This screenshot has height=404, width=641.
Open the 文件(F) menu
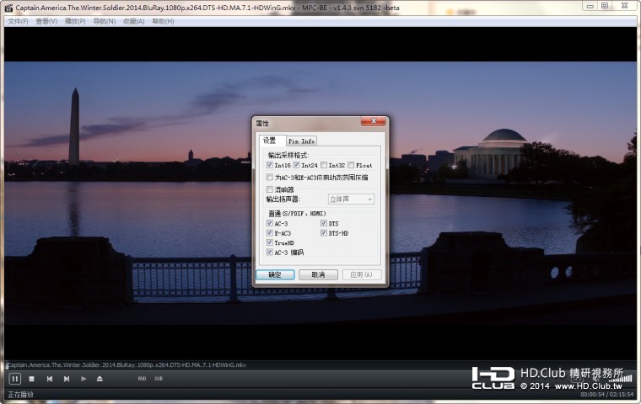tap(18, 21)
